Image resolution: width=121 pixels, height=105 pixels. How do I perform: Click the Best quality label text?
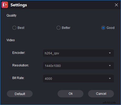pyautogui.click(x=21, y=28)
